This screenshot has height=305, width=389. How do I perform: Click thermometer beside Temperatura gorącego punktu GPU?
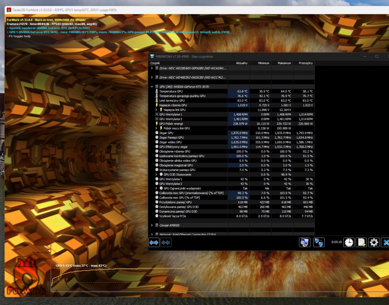(157, 96)
